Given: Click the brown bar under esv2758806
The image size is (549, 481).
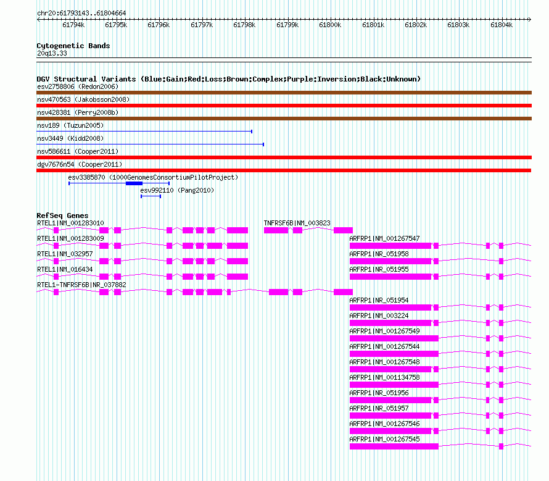Looking at the screenshot, I should (284, 93).
